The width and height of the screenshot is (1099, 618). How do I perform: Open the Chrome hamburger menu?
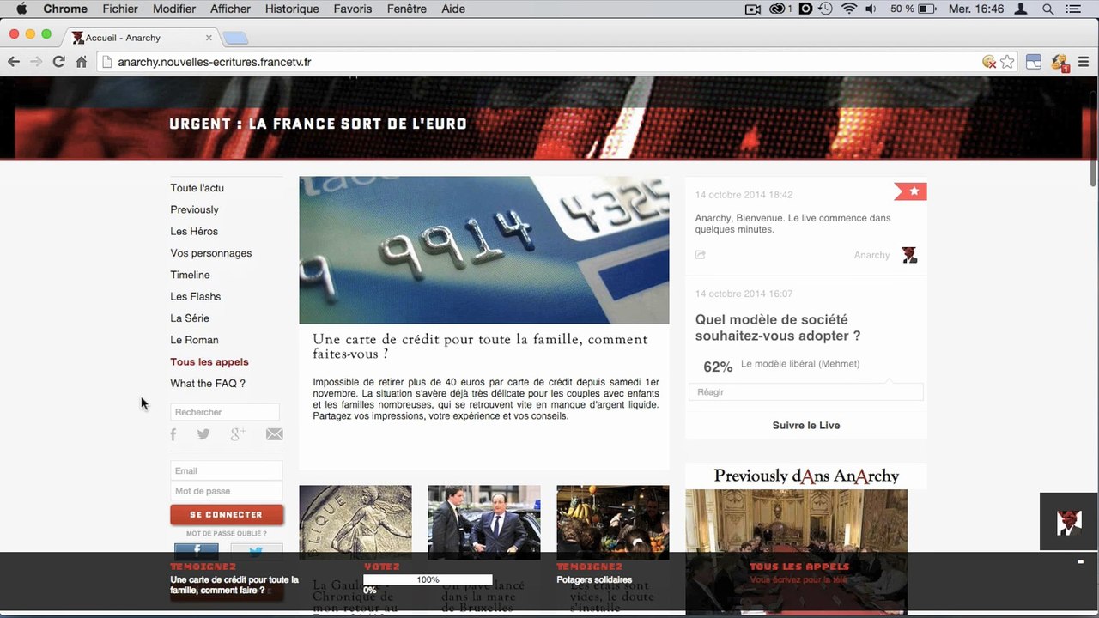point(1084,62)
